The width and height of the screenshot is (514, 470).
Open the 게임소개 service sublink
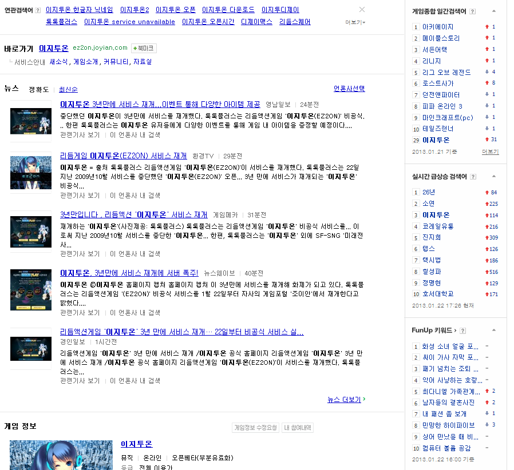[85, 62]
